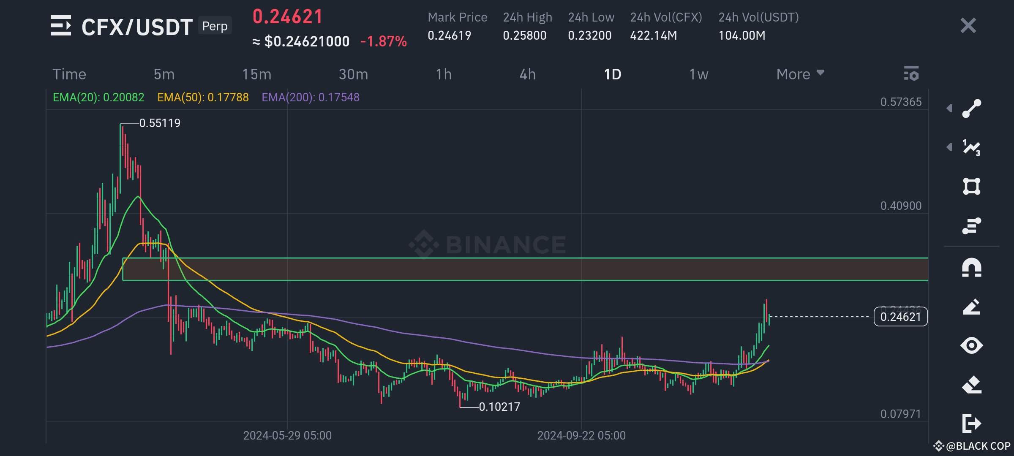The image size is (1014, 456).
Task: Click the EMA(200) indicator label
Action: pos(311,97)
